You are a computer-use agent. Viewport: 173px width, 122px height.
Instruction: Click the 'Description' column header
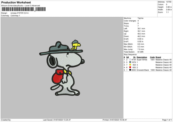click(x=142, y=57)
